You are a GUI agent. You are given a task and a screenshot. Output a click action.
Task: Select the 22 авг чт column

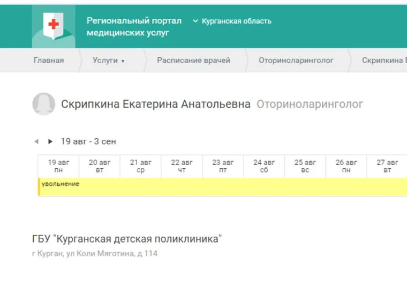[x=182, y=166]
